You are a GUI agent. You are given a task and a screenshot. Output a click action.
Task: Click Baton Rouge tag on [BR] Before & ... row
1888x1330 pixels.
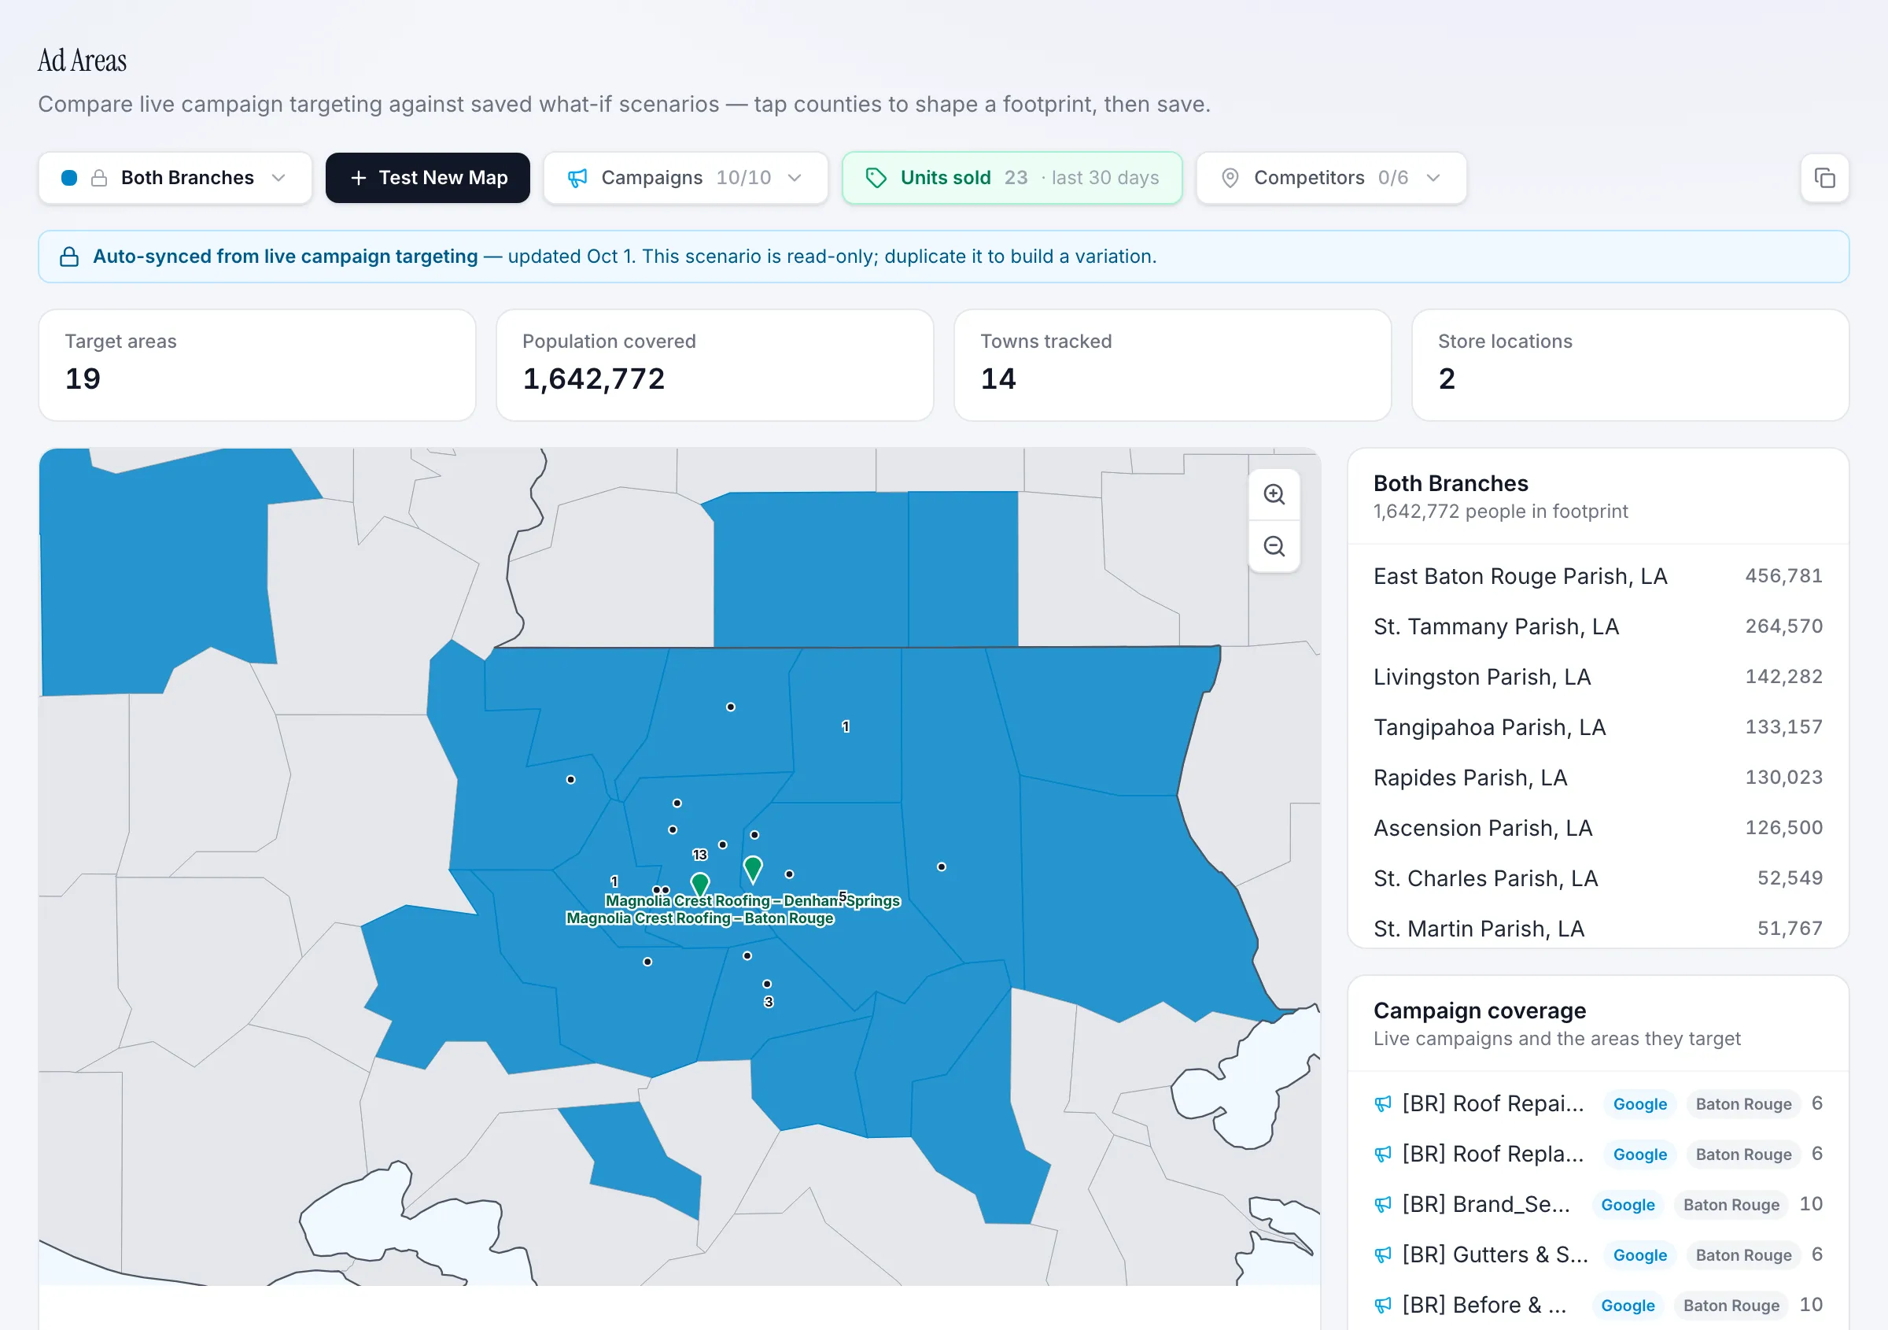tap(1730, 1305)
